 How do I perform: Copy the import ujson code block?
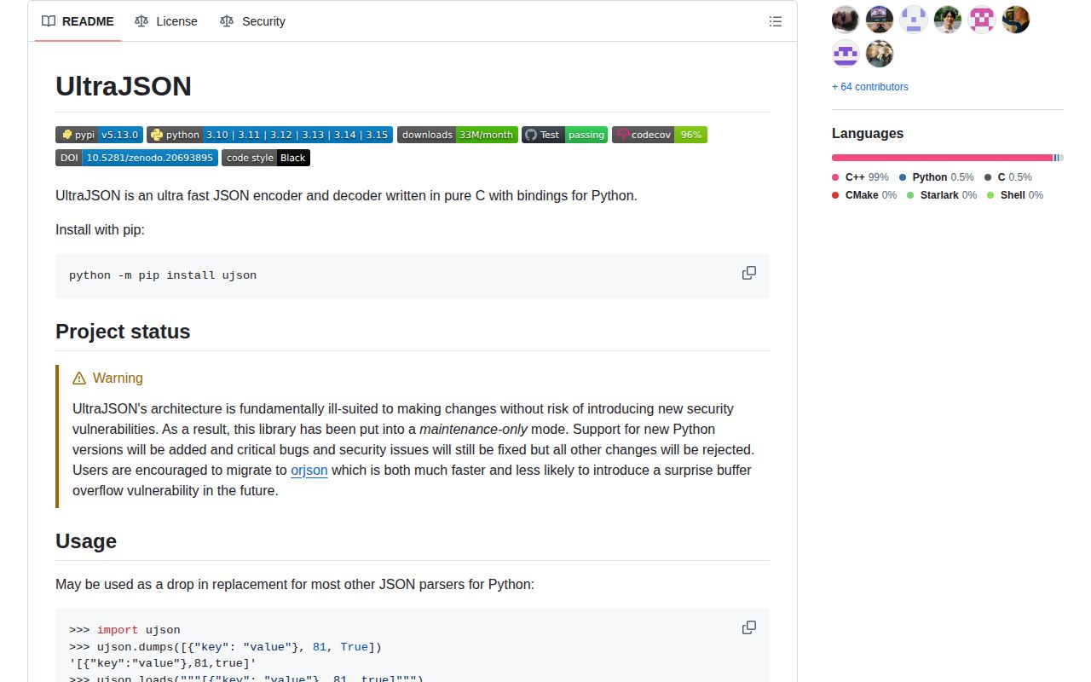tap(749, 627)
